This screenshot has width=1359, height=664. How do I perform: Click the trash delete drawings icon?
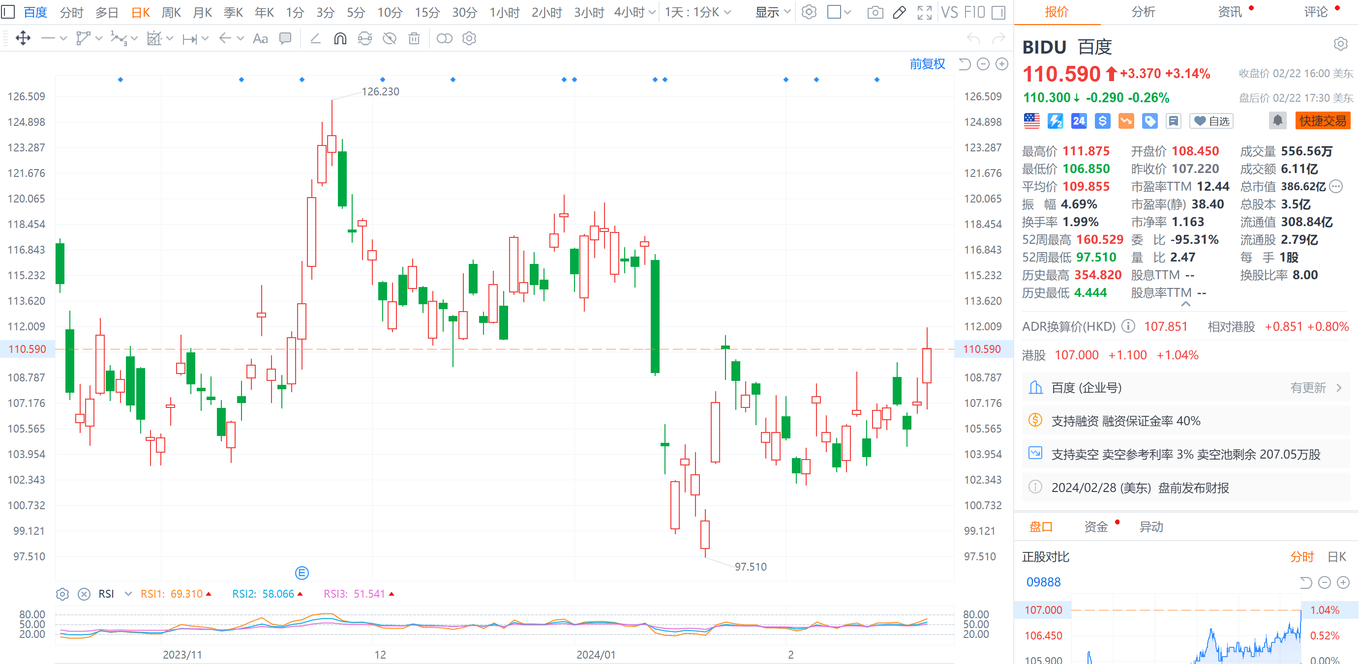point(414,38)
